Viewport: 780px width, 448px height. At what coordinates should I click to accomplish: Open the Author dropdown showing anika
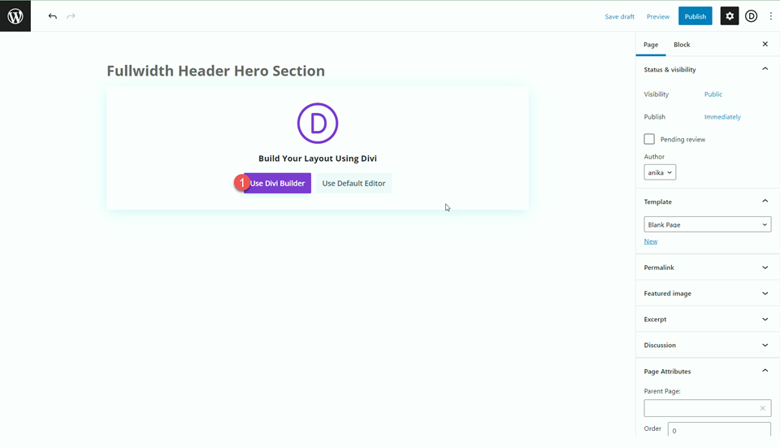tap(660, 172)
